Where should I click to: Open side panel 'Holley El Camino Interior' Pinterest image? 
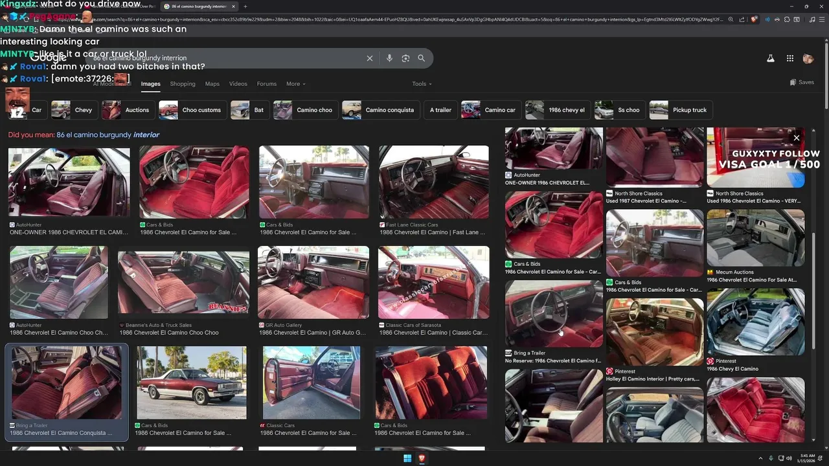pyautogui.click(x=655, y=331)
